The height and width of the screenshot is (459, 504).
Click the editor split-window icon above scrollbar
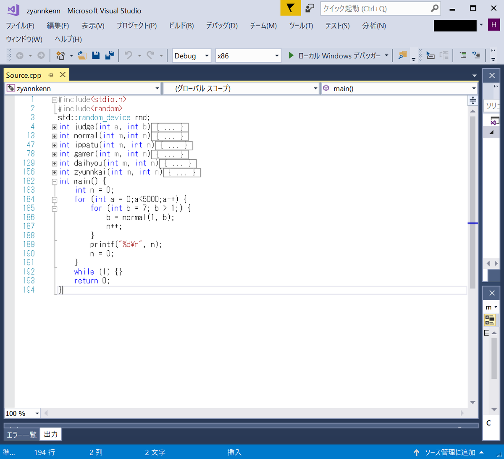(473, 100)
